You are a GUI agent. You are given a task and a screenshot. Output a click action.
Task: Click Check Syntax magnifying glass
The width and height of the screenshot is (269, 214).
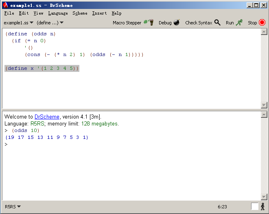coord(217,23)
